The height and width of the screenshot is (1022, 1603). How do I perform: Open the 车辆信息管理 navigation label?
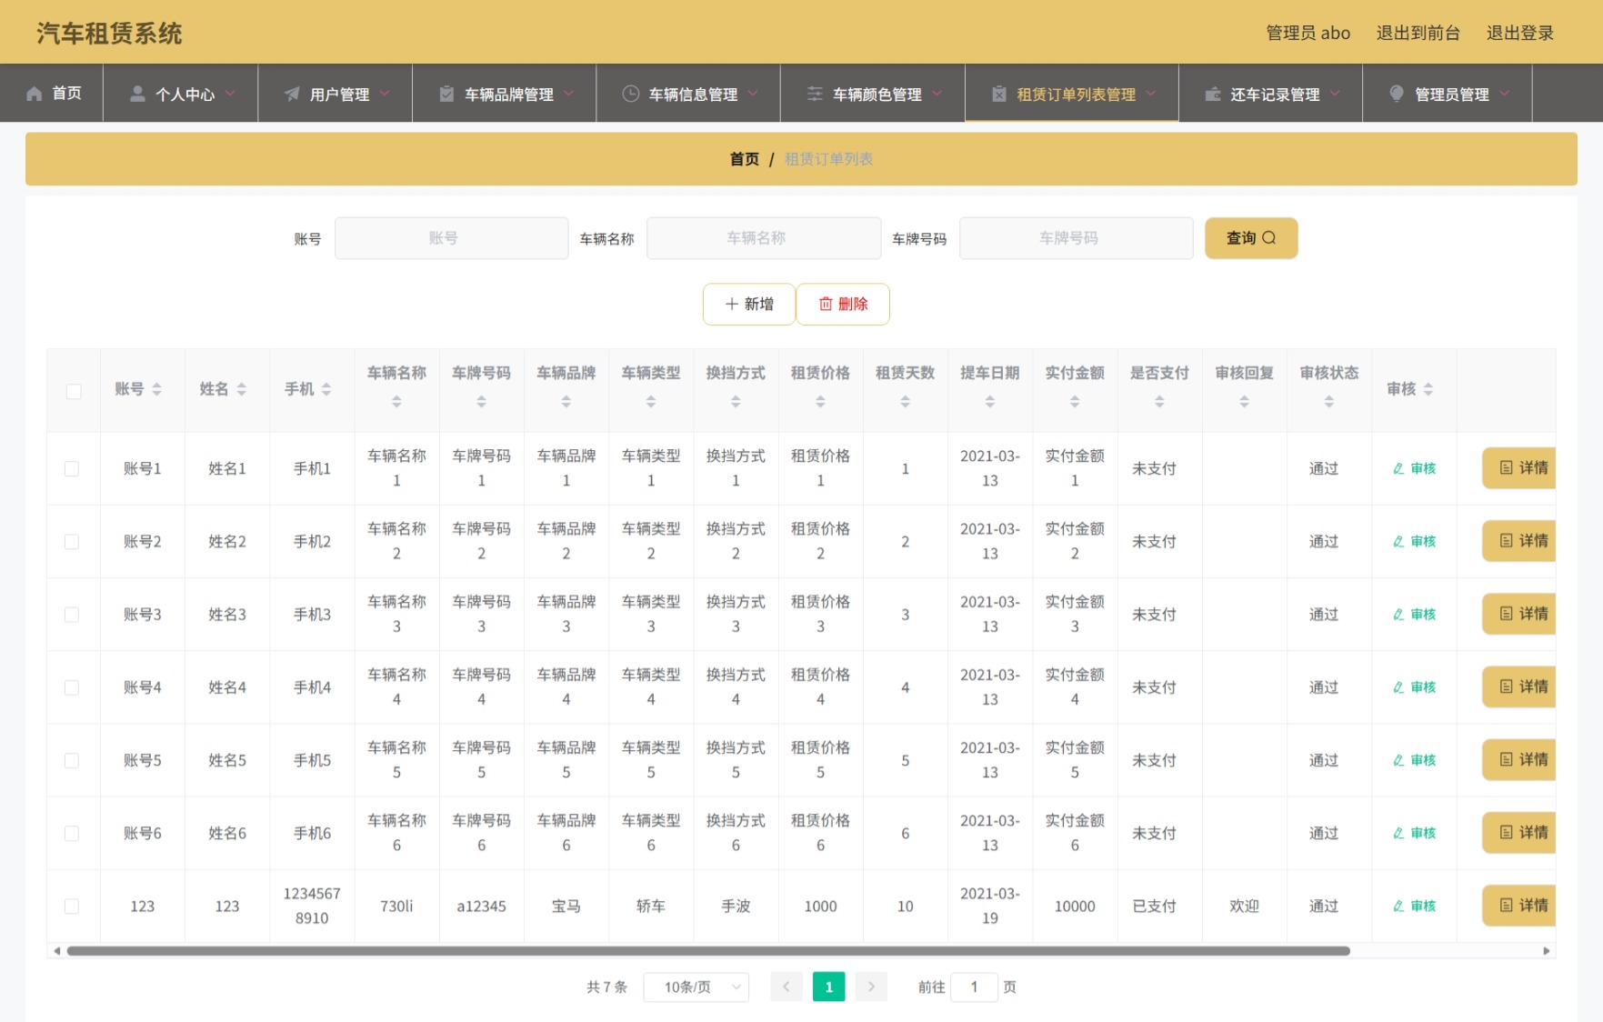[x=693, y=95]
